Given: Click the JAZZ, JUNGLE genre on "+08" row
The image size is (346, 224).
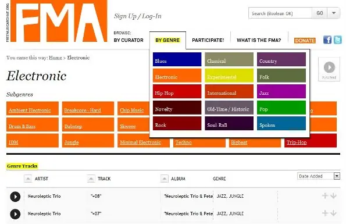Looking at the screenshot, I should 230,196.
